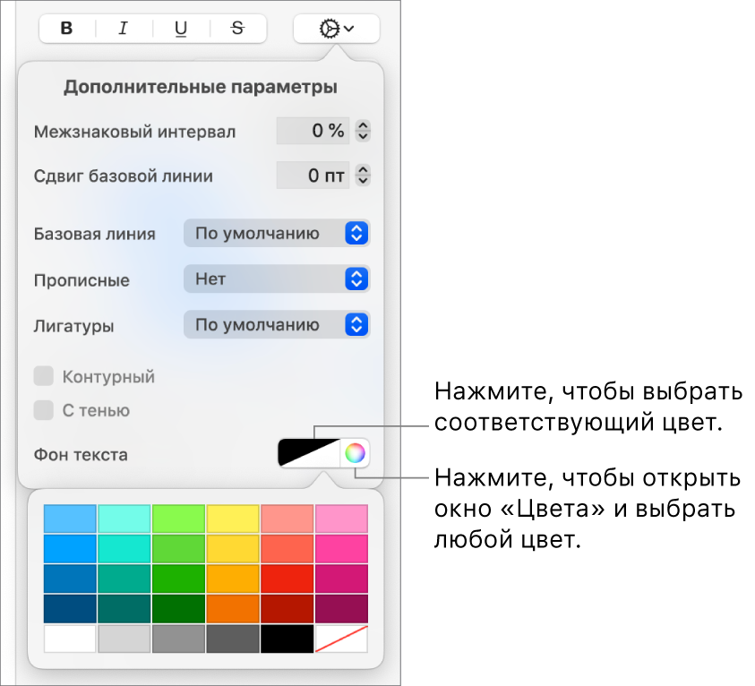
Task: Choose the pure green swatch in third row
Action: coord(178,579)
